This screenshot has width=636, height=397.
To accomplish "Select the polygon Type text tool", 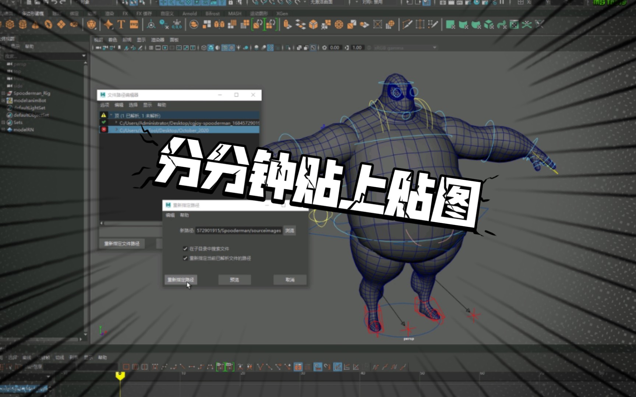I will pyautogui.click(x=121, y=25).
